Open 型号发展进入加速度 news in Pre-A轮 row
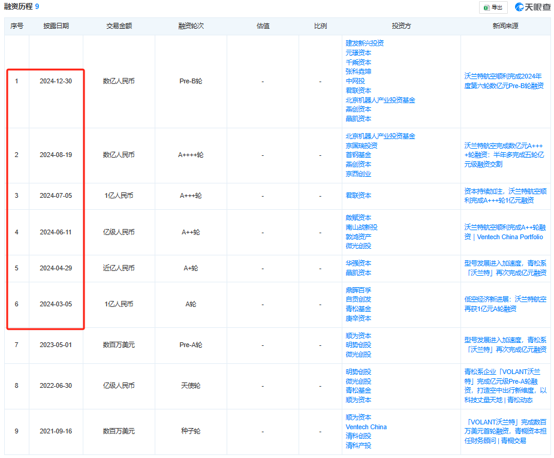Screen dimensions: 554x458 pos(505,345)
